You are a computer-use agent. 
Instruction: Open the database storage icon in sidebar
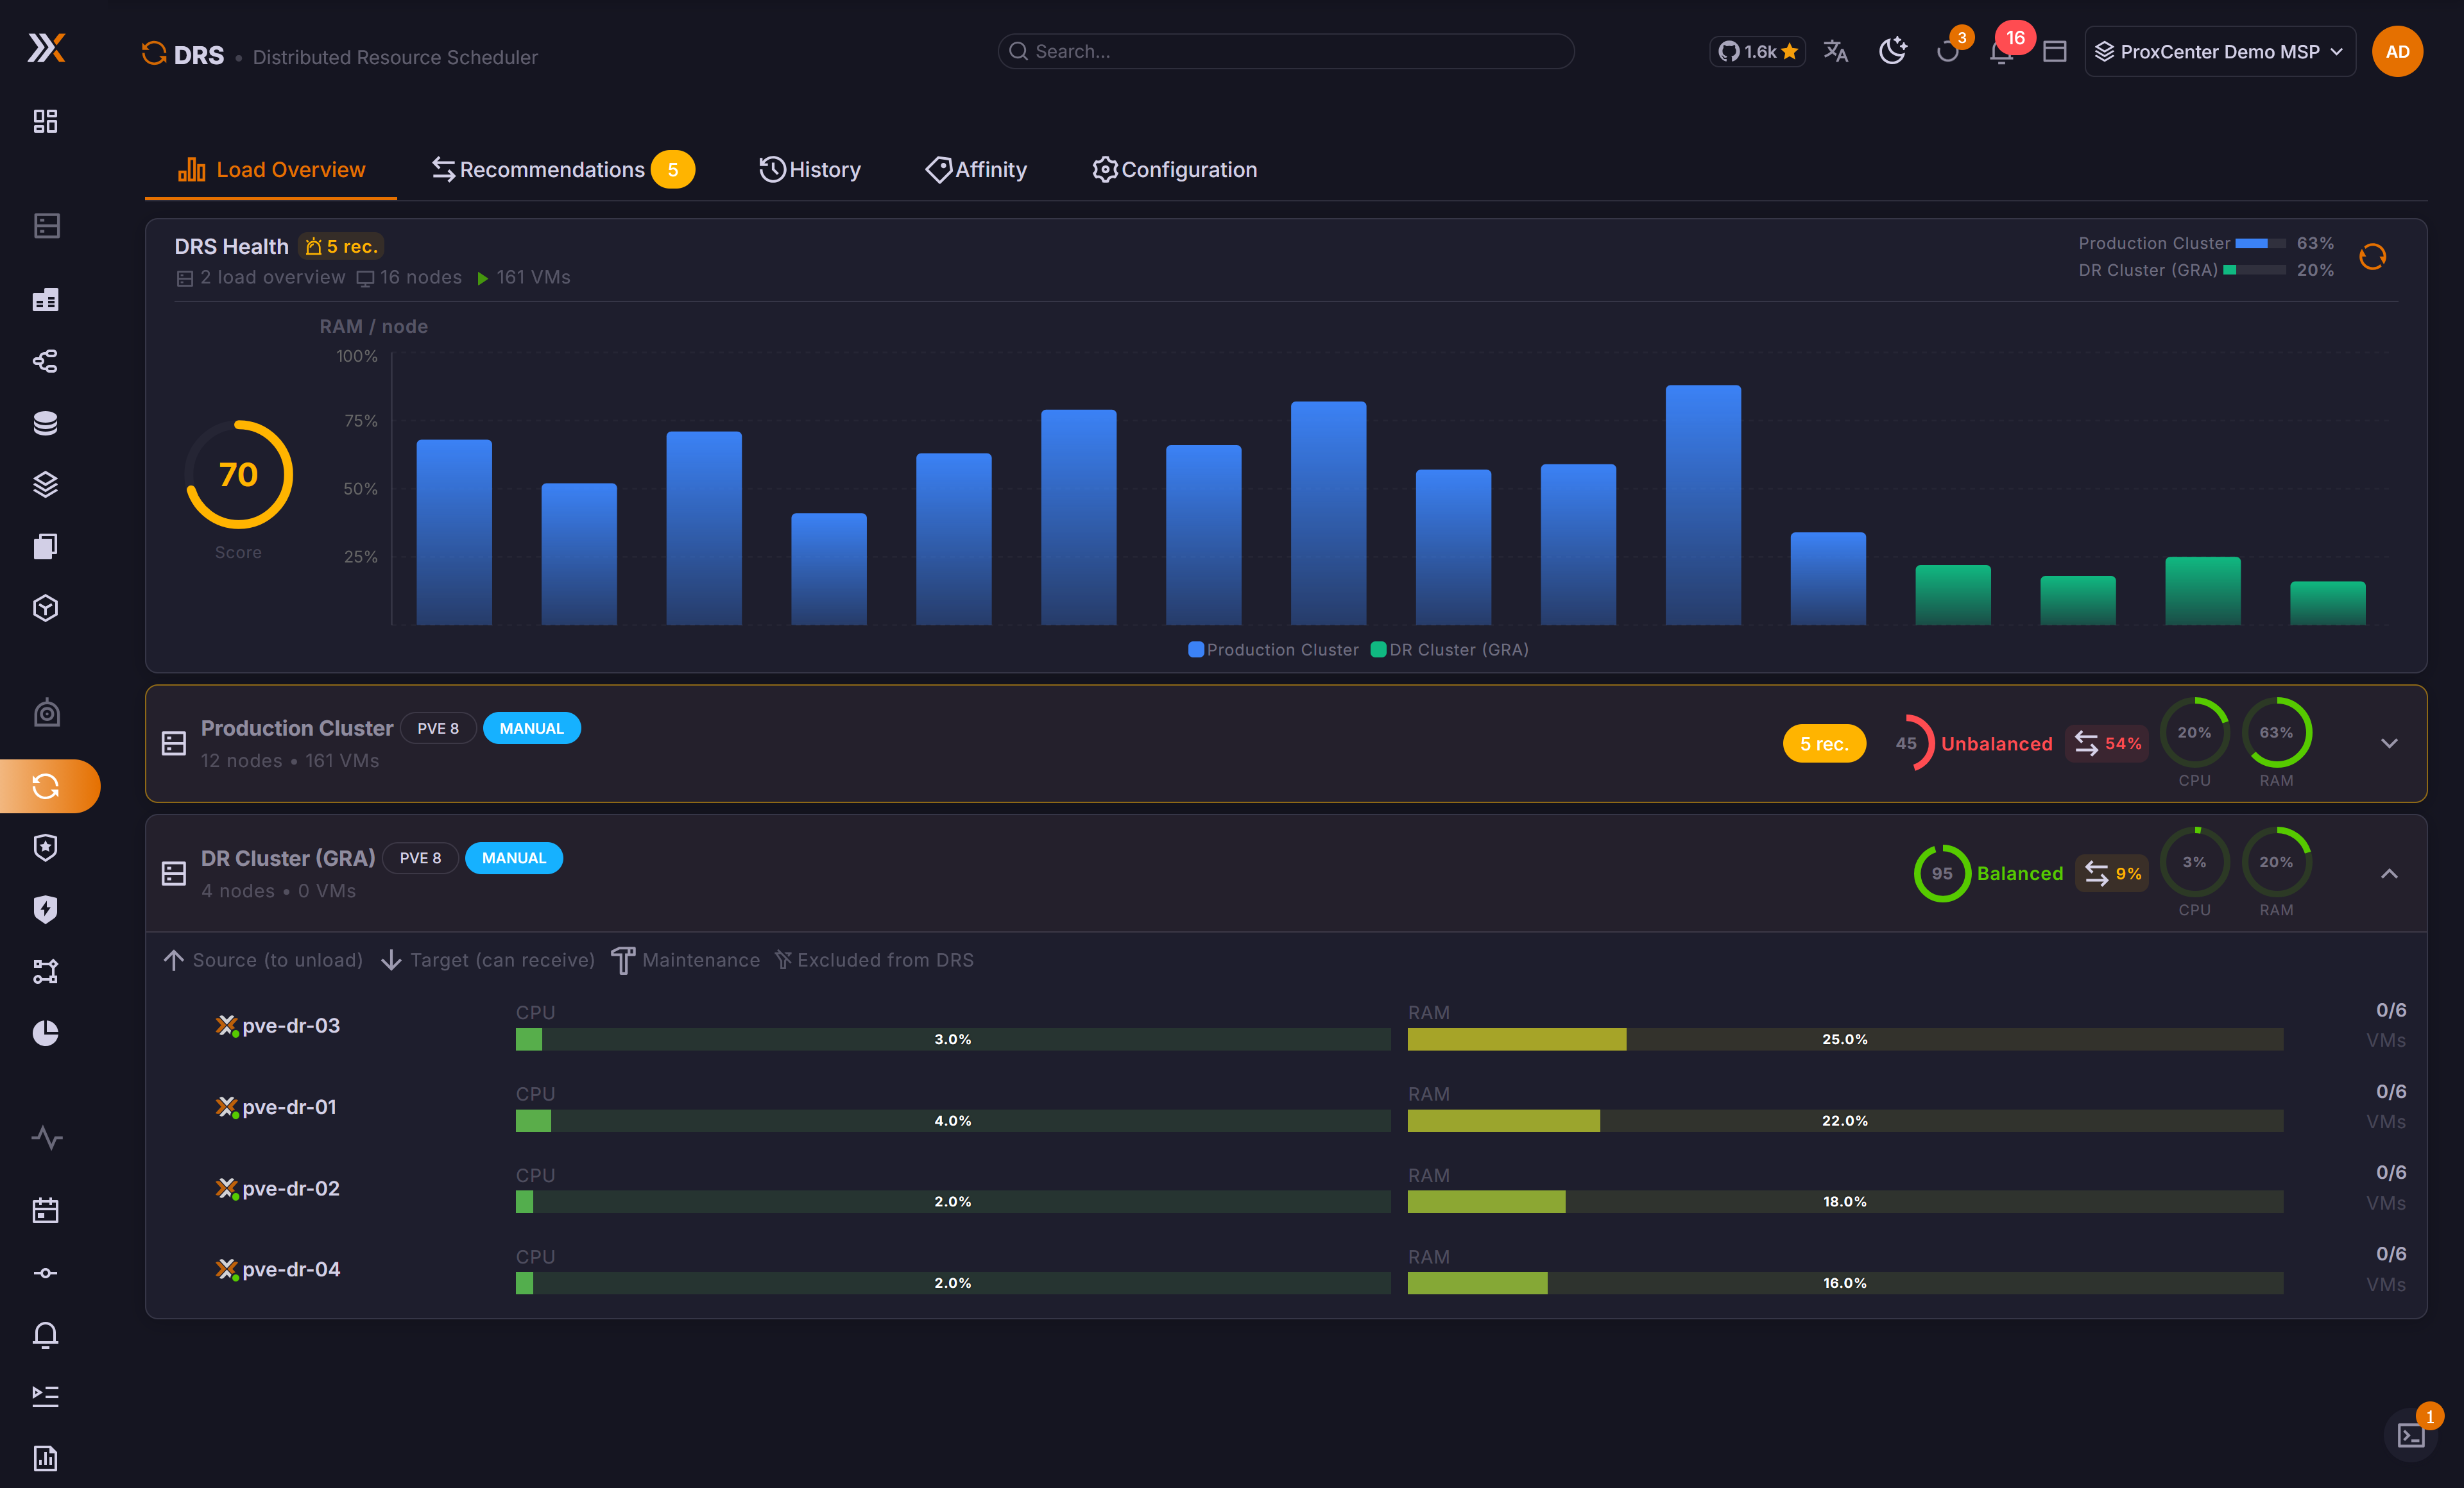(45, 423)
